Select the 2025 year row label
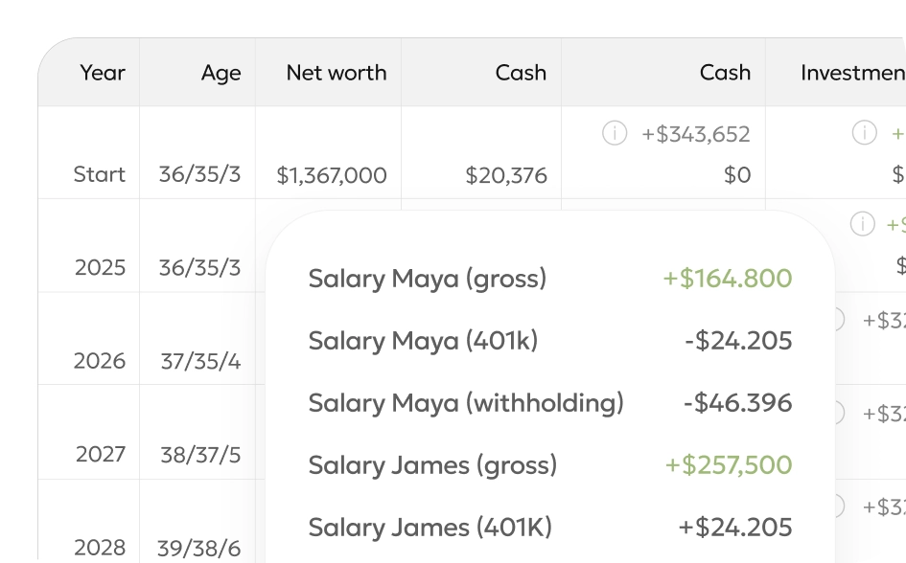 (100, 267)
